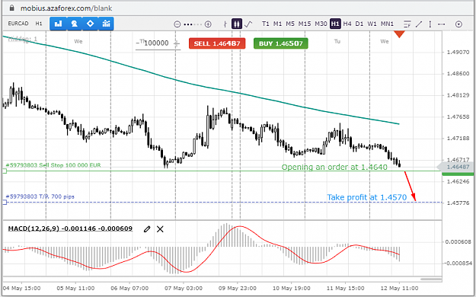Click the MACD(12,26,9) indicator label
Screen dimensions: 476x297
(70, 228)
